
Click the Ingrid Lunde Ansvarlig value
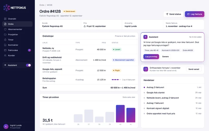(x=131, y=26)
